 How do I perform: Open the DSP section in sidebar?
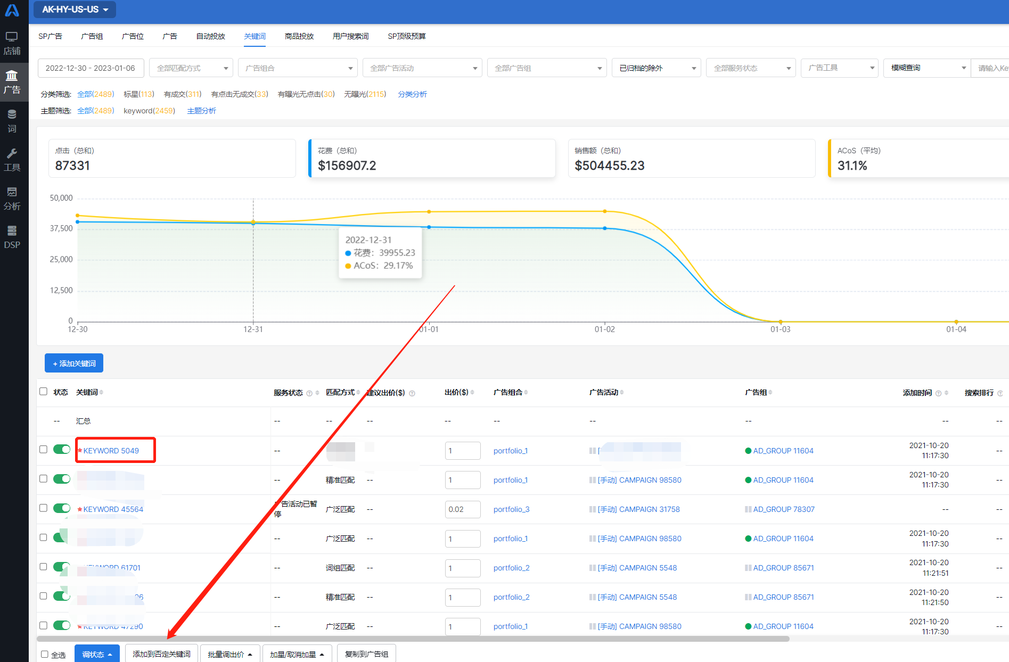(12, 237)
